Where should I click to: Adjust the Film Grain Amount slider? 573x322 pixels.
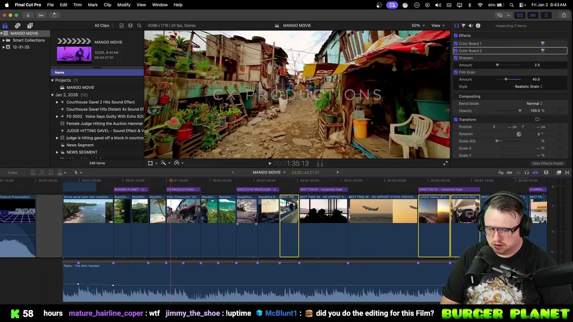coord(509,79)
